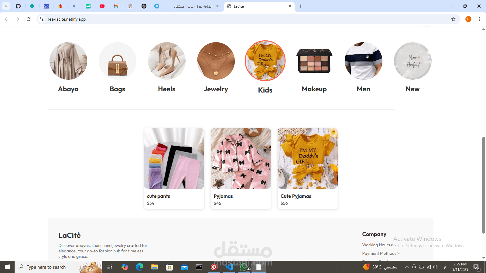
Task: Open Microsoft Store from taskbar
Action: pos(169,267)
